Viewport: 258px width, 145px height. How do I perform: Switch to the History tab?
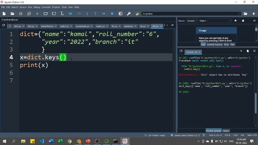coord(226,131)
